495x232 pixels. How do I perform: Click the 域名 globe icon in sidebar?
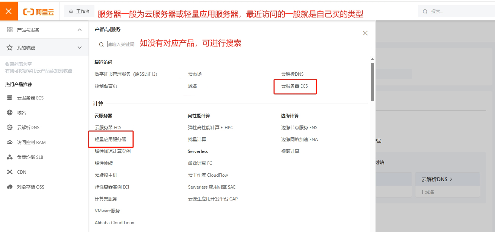coord(10,113)
